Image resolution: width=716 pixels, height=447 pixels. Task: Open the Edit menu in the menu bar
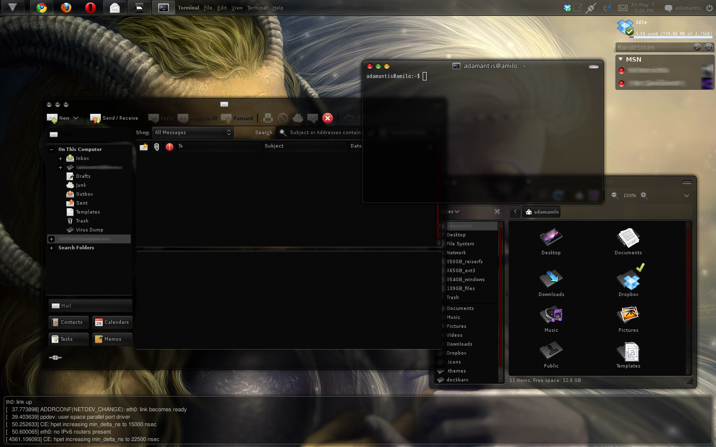coord(222,8)
